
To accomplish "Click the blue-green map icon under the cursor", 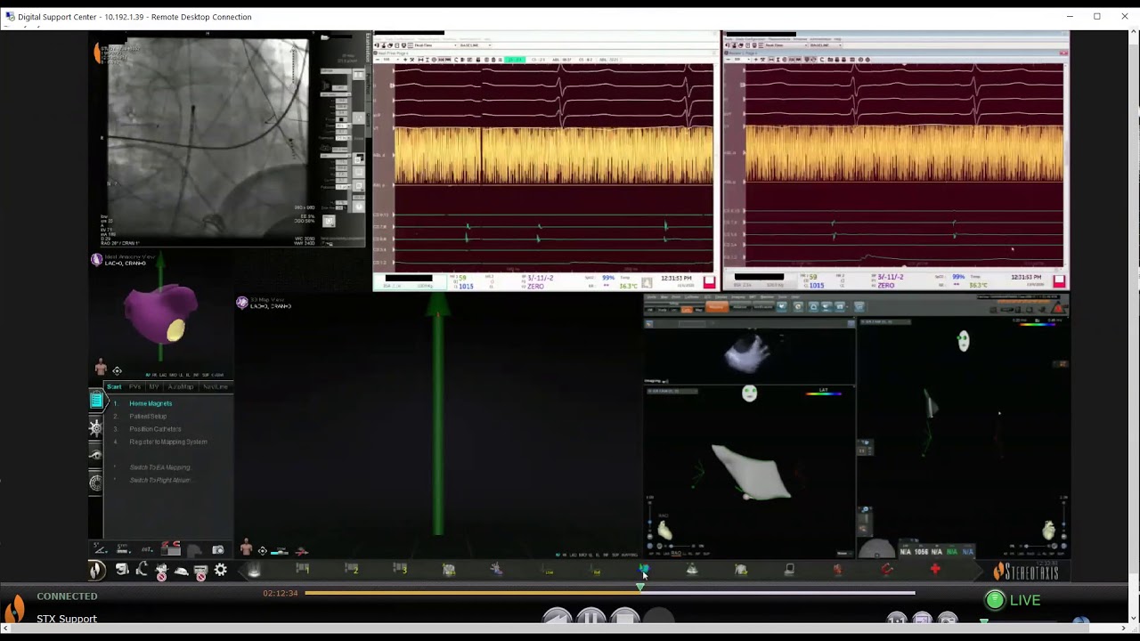I will point(644,569).
